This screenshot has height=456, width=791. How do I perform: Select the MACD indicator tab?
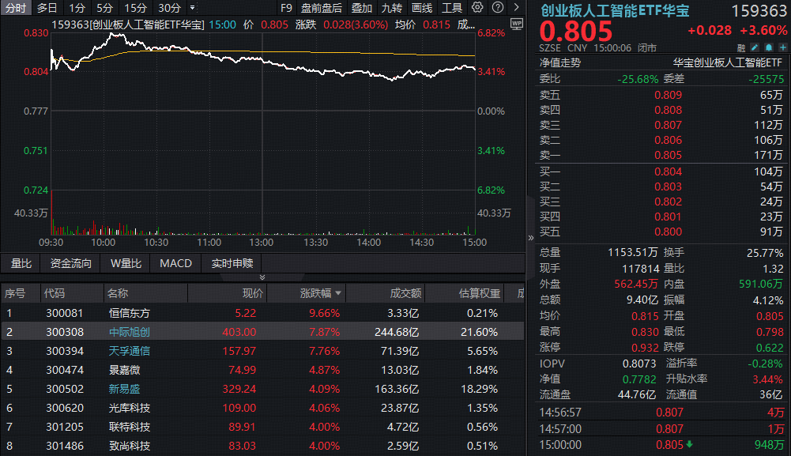[175, 263]
